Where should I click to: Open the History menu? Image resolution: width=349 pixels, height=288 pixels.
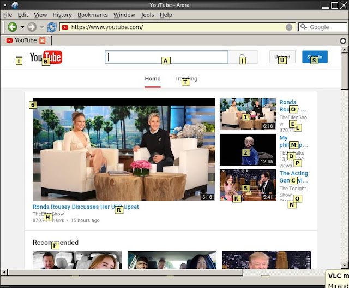[x=62, y=15]
